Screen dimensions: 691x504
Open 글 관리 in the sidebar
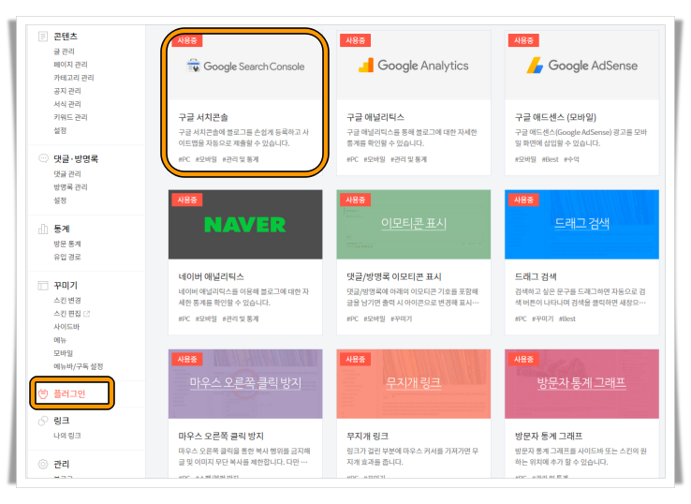pyautogui.click(x=64, y=52)
